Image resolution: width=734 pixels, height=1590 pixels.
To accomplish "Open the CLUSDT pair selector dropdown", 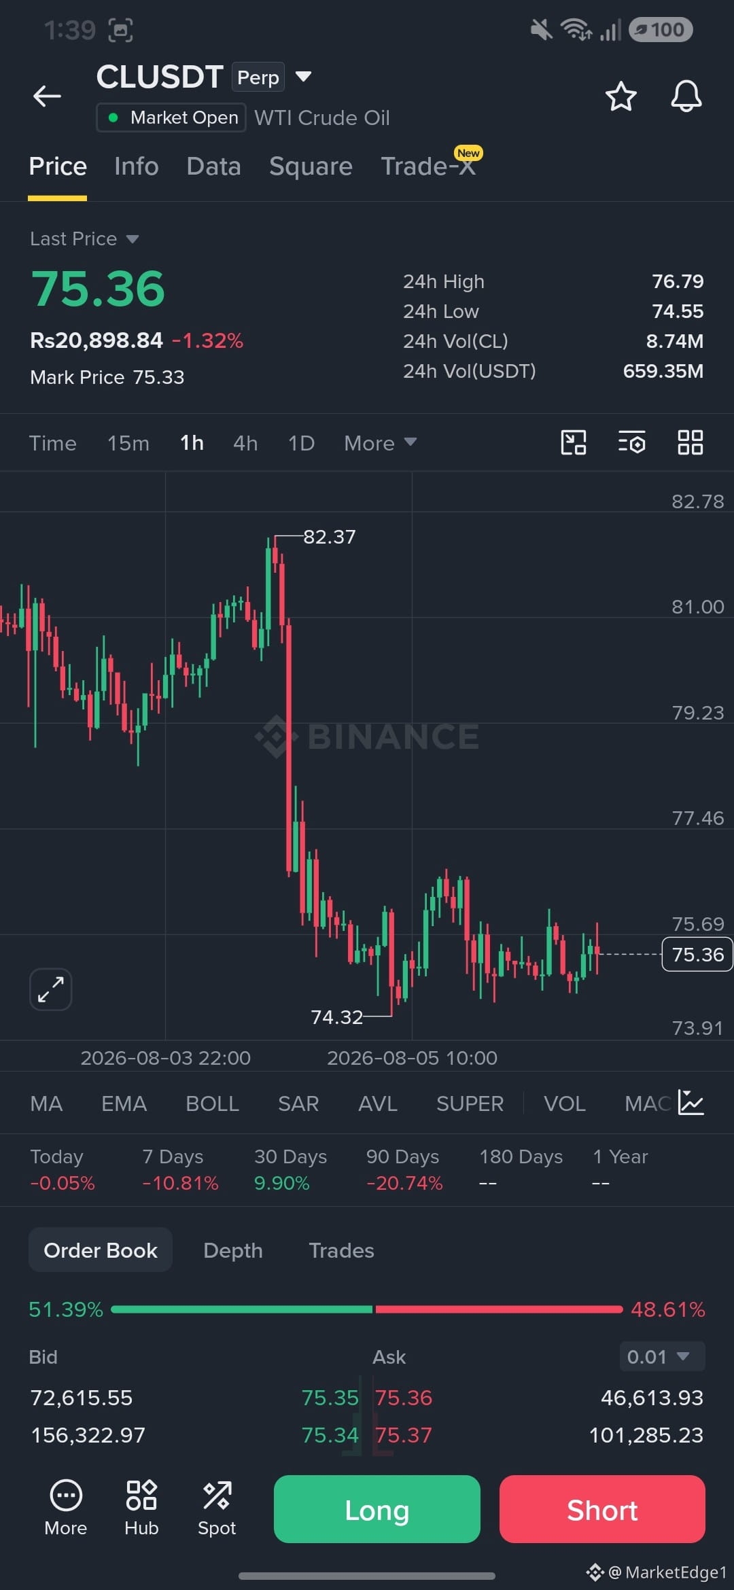I will coord(304,77).
